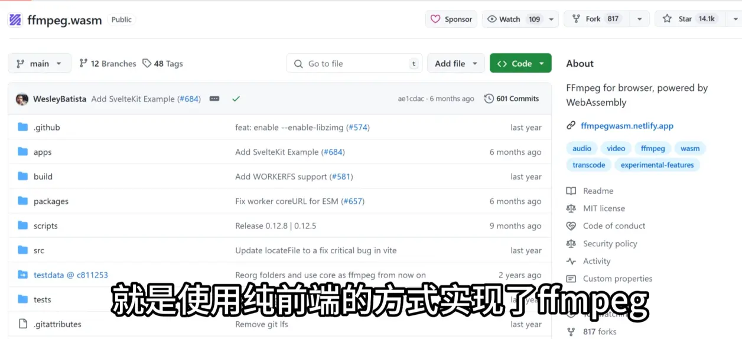The width and height of the screenshot is (742, 339).
Task: Open the Add file dropdown
Action: coord(456,63)
